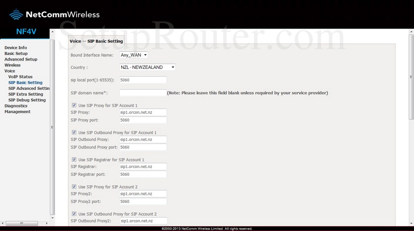The image size is (414, 231).
Task: Go to VoIP Status page
Action: pyautogui.click(x=20, y=77)
